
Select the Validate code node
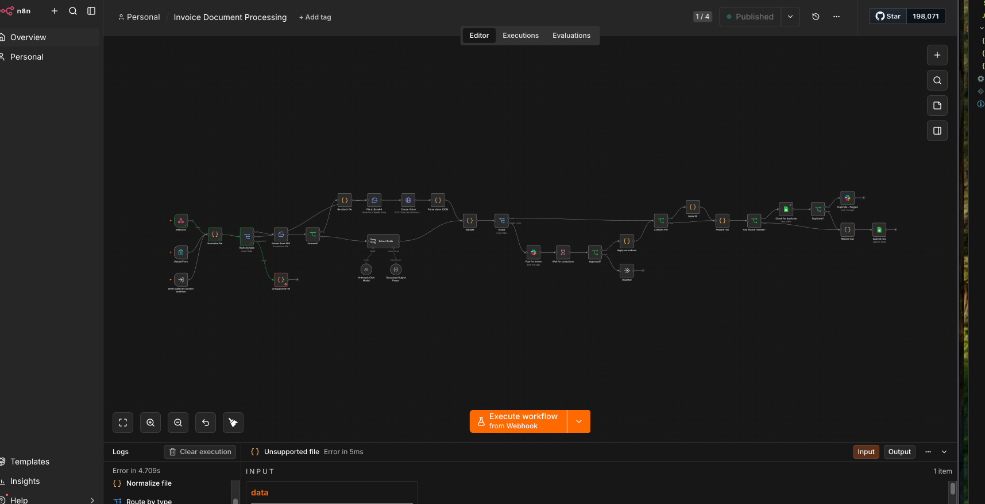470,221
